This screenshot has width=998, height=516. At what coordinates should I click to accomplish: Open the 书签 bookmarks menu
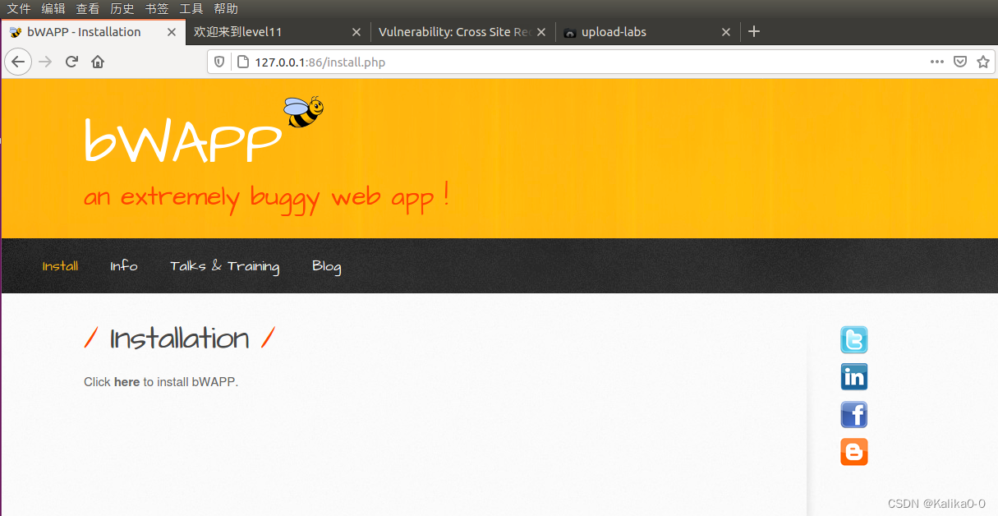tap(157, 9)
